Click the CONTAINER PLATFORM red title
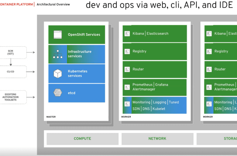The image size is (237, 156). [16, 4]
